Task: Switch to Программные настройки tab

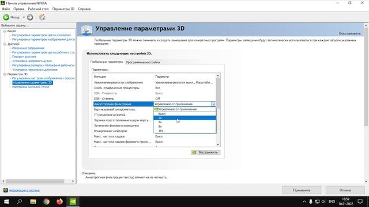Action: tap(143, 62)
